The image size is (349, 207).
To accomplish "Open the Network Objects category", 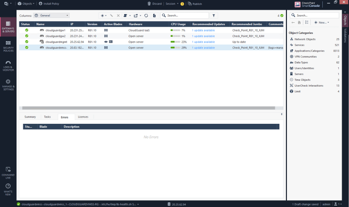I will [x=315, y=39].
